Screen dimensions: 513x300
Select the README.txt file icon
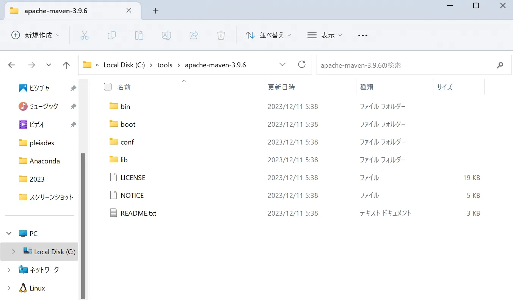pyautogui.click(x=114, y=213)
